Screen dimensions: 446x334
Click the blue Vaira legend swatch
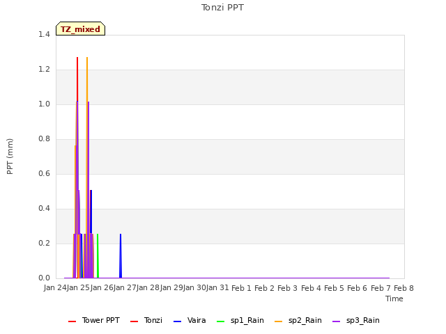click(x=177, y=321)
